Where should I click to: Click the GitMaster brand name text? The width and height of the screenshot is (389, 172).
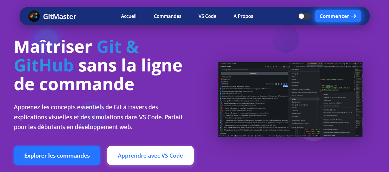[60, 16]
